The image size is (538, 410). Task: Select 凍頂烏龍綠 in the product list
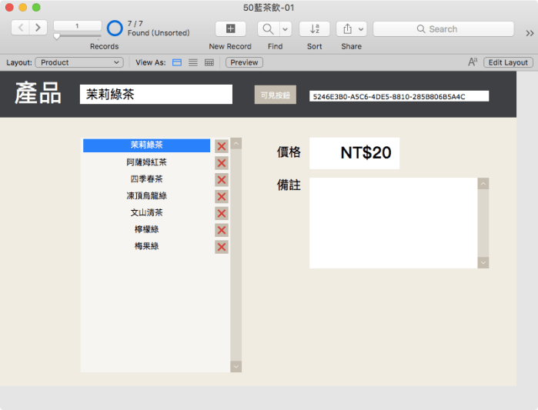[x=146, y=196]
